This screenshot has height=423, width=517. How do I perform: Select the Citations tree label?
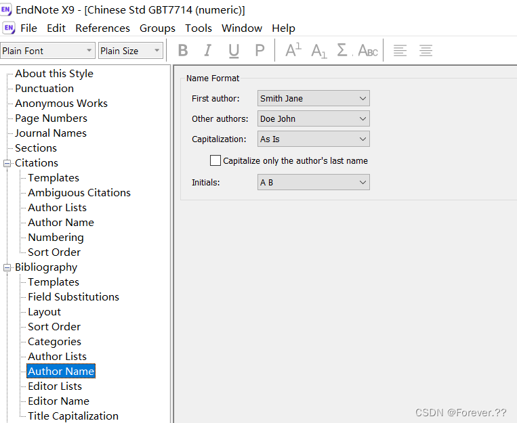pos(37,162)
